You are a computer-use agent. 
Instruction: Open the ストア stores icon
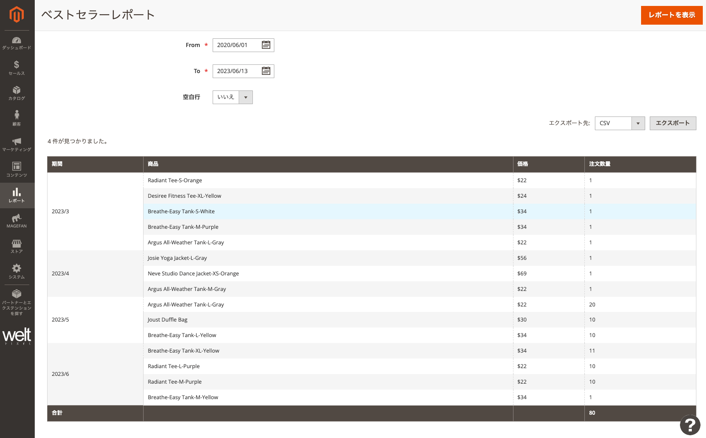point(16,243)
